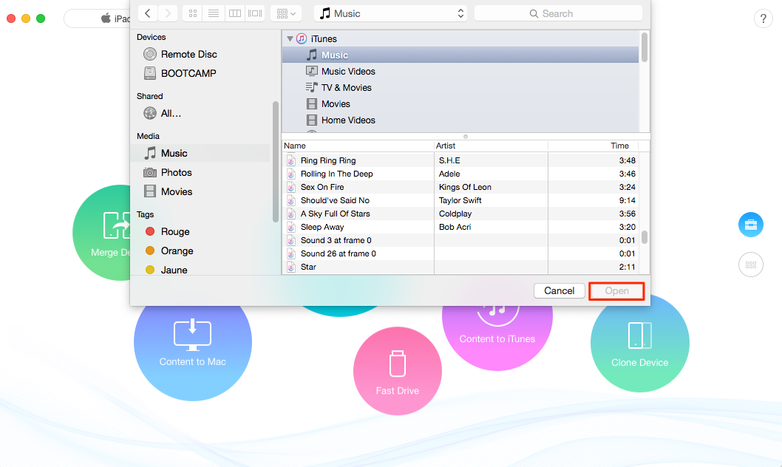
Task: Choose the Rouge red tag
Action: (167, 231)
